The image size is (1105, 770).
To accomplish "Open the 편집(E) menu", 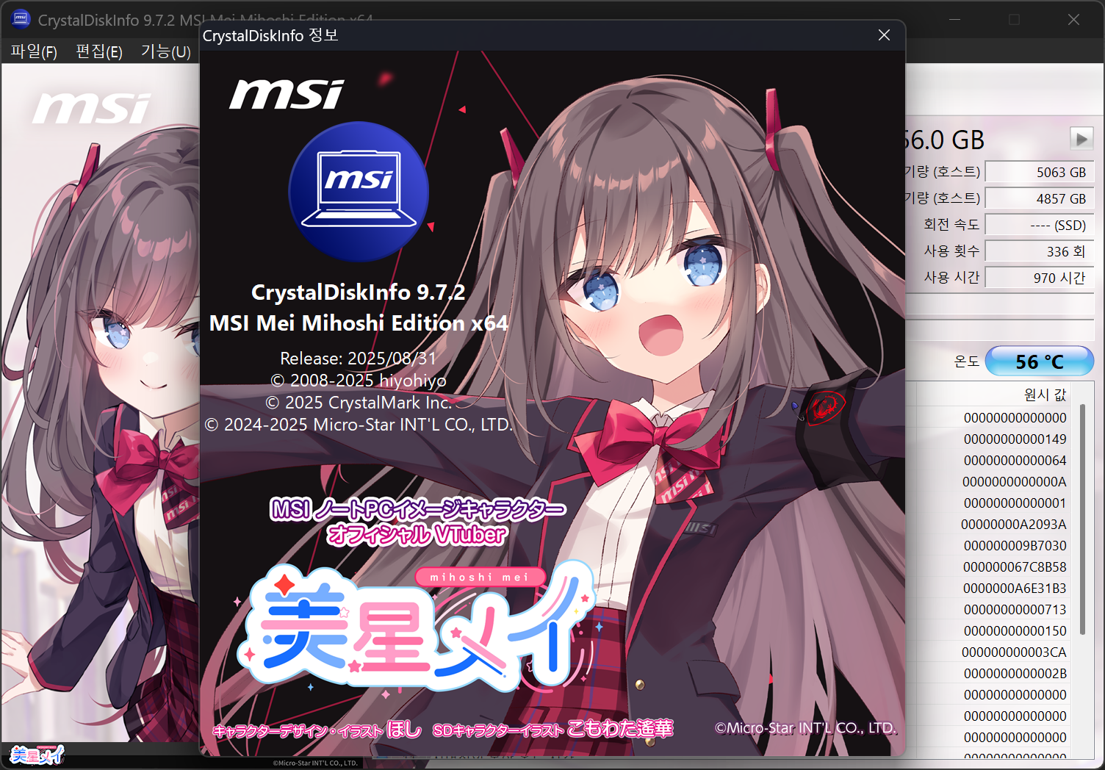I will pos(99,51).
